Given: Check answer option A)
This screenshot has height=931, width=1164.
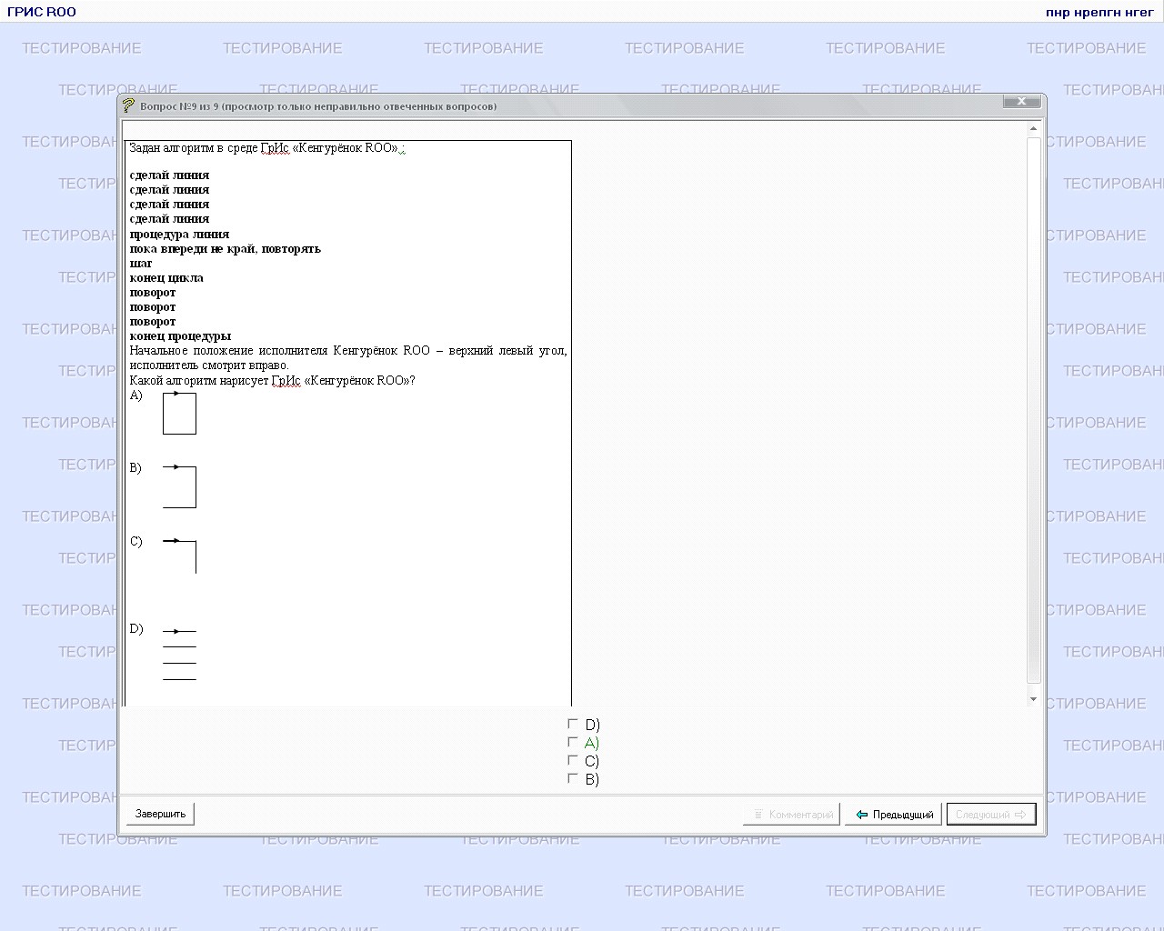Looking at the screenshot, I should 573,743.
